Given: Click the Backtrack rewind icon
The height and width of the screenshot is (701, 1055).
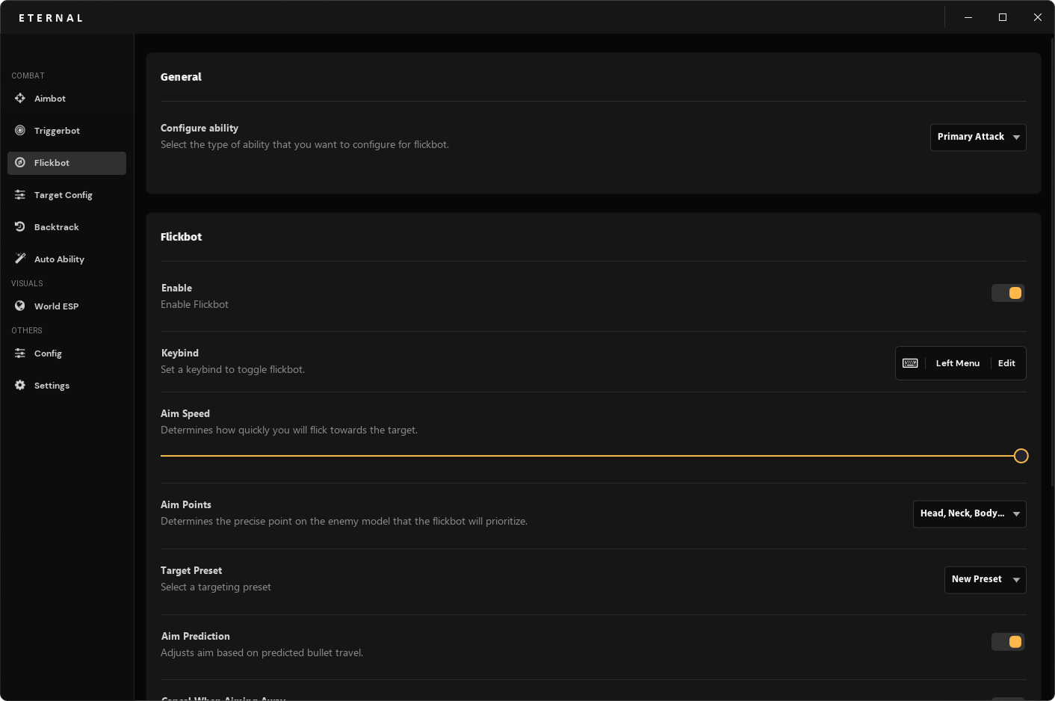Looking at the screenshot, I should pos(20,227).
